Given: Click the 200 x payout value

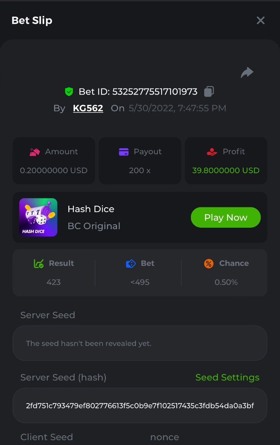Looking at the screenshot, I should pyautogui.click(x=140, y=171).
